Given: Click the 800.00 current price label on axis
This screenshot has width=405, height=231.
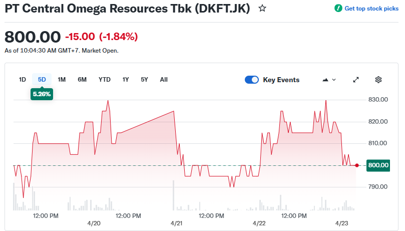Looking at the screenshot, I should click(x=378, y=165).
